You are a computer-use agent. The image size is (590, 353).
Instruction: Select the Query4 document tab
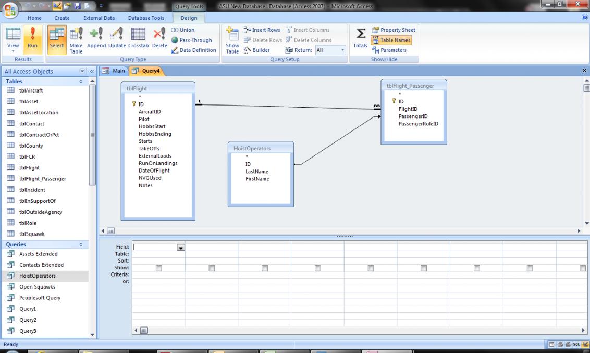[x=147, y=71]
